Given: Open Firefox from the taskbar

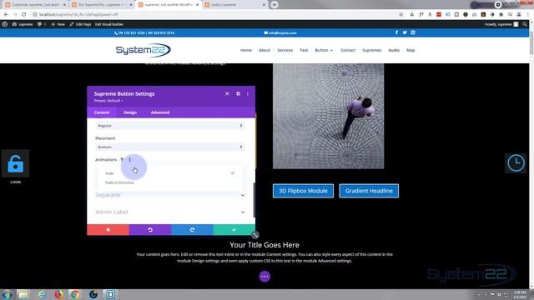Looking at the screenshot, I should [x=59, y=294].
